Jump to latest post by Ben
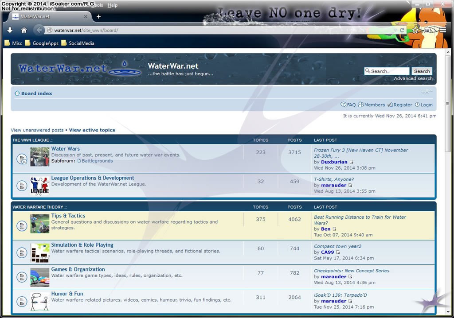This screenshot has width=454, height=318. (334, 229)
